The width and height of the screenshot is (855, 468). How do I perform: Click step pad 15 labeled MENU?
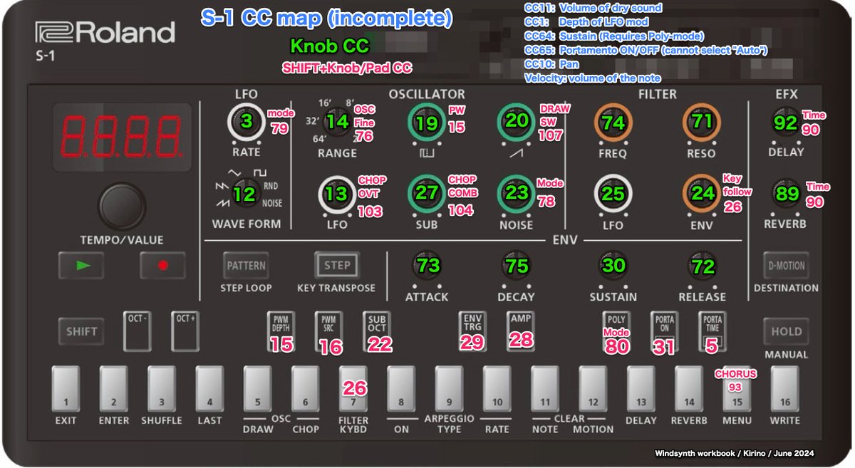tap(736, 388)
